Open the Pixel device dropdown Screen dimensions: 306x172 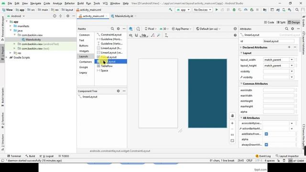pos(151,29)
